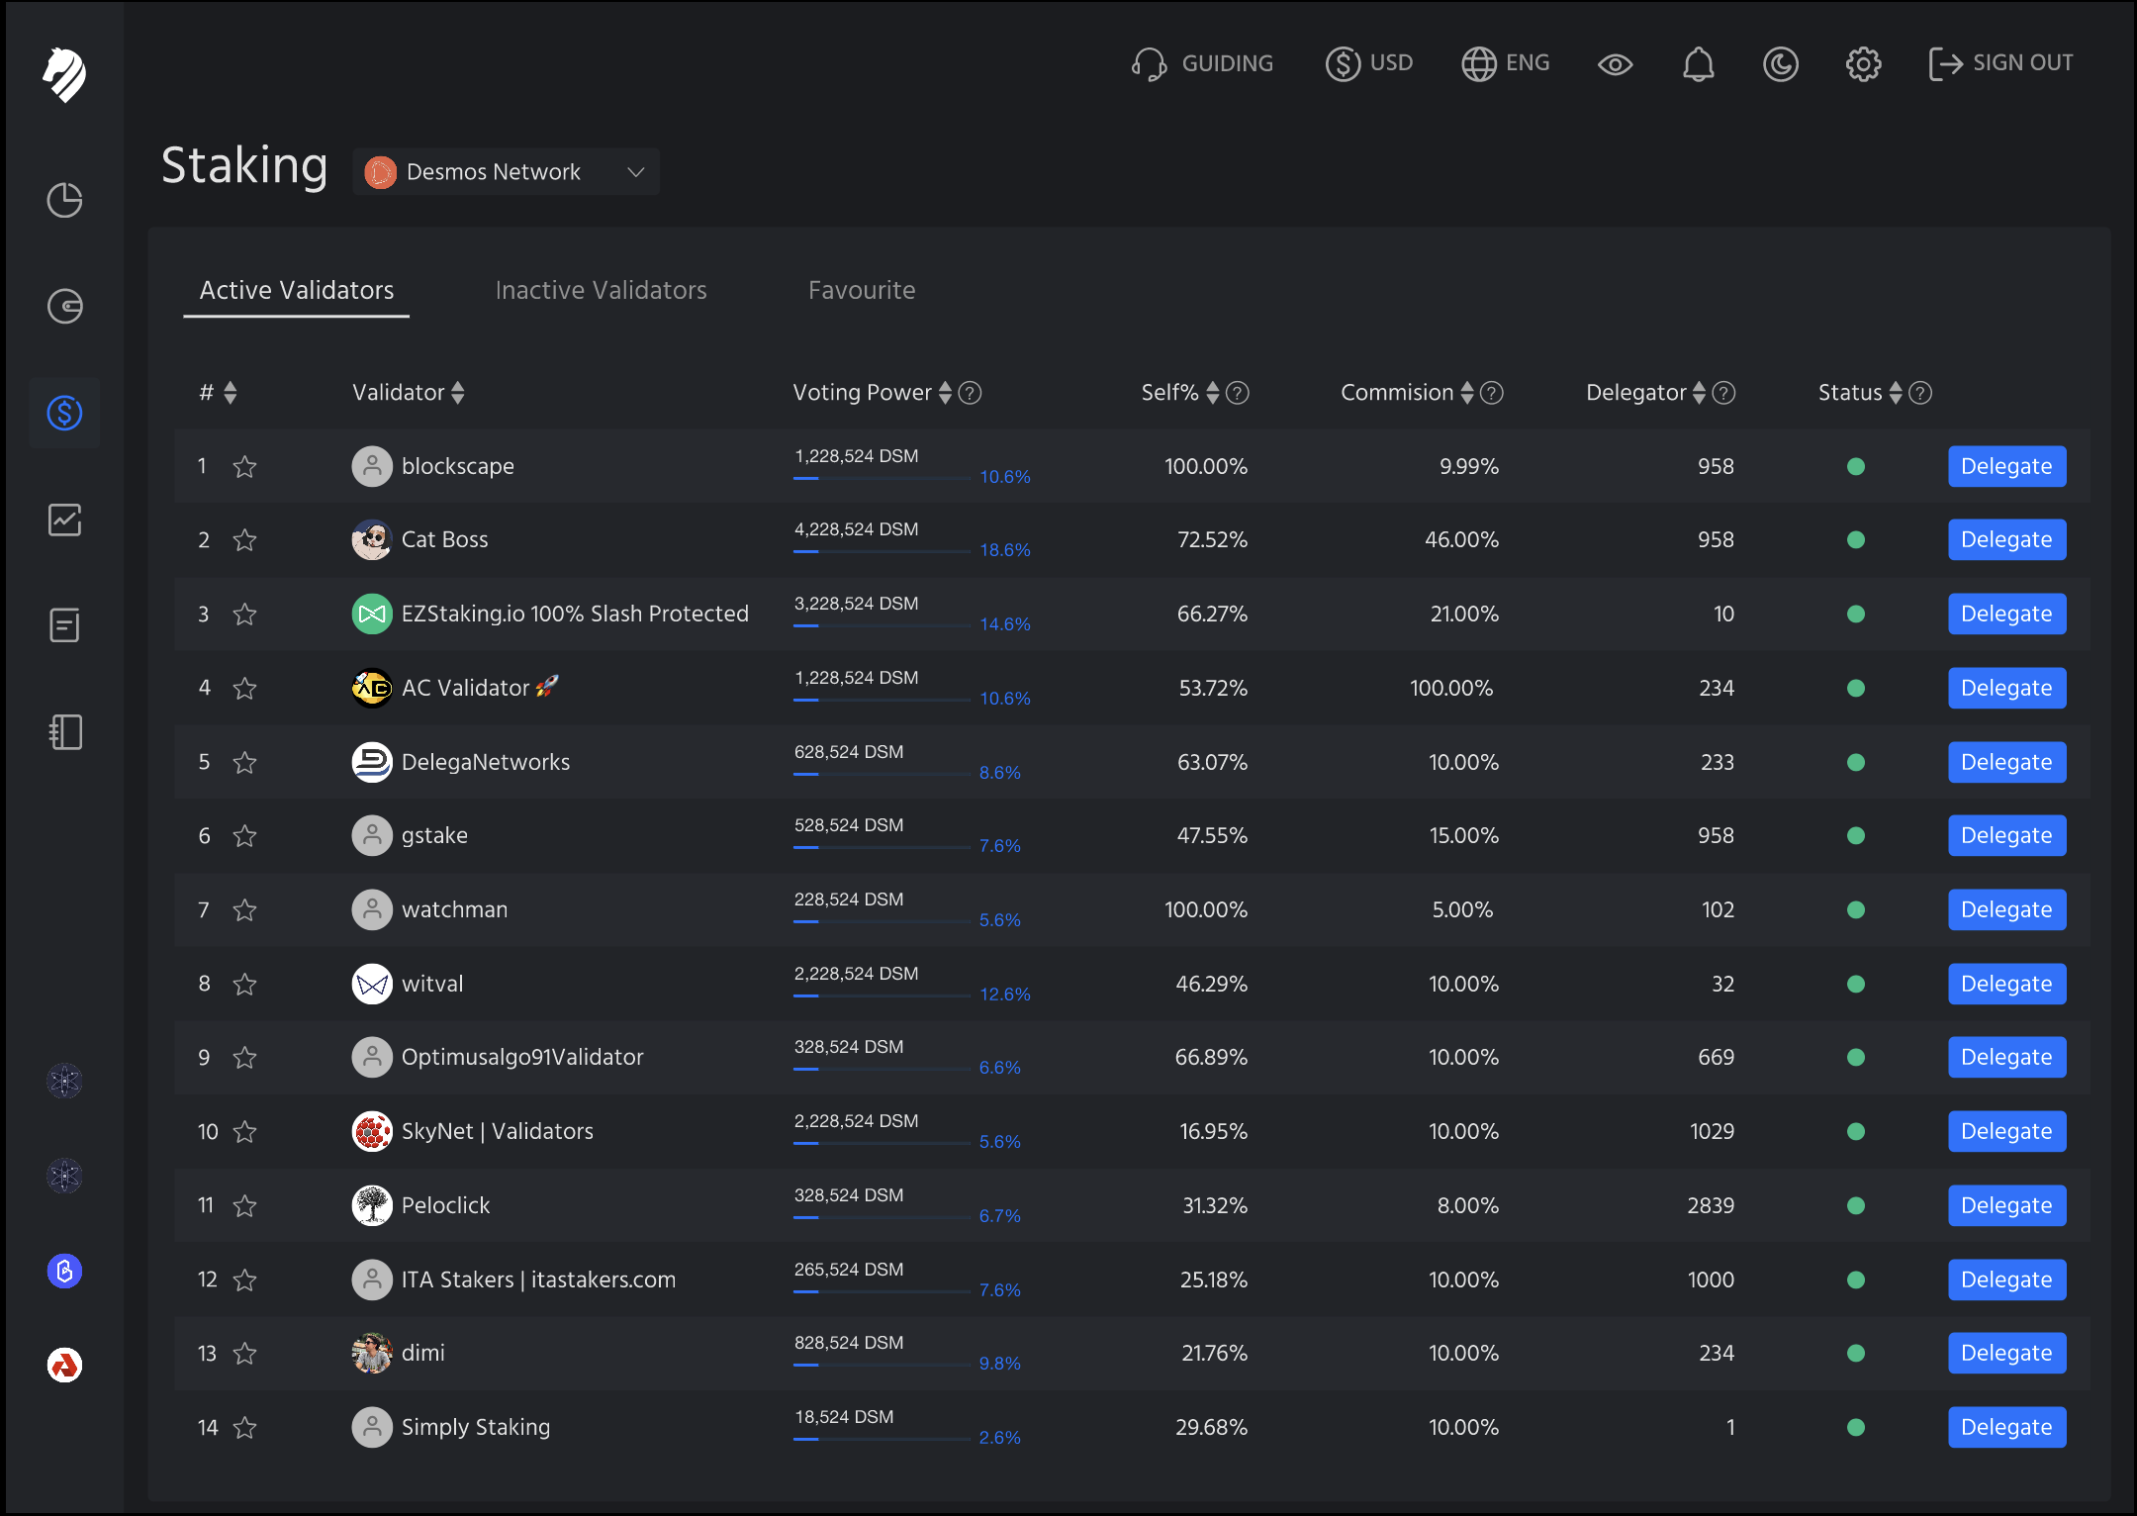2137x1516 pixels.
Task: Open settings gear icon
Action: pos(1863,64)
